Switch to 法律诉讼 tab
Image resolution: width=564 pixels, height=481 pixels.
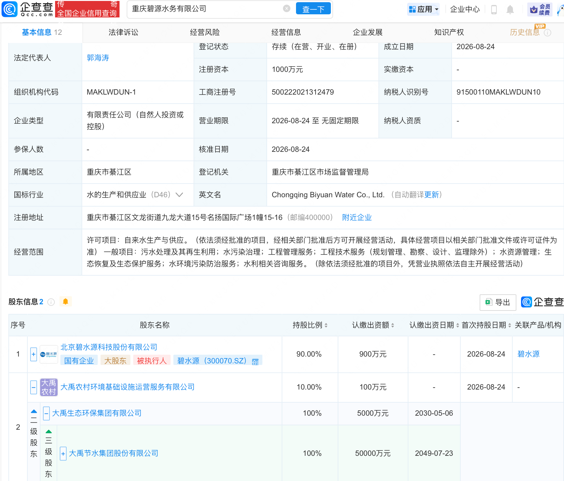123,32
